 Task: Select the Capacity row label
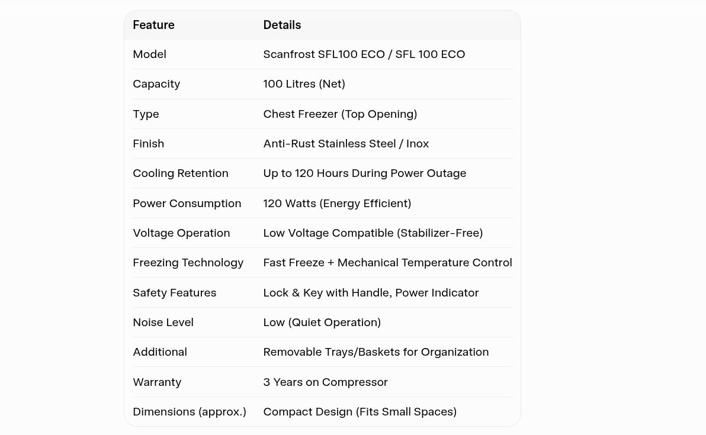[156, 84]
